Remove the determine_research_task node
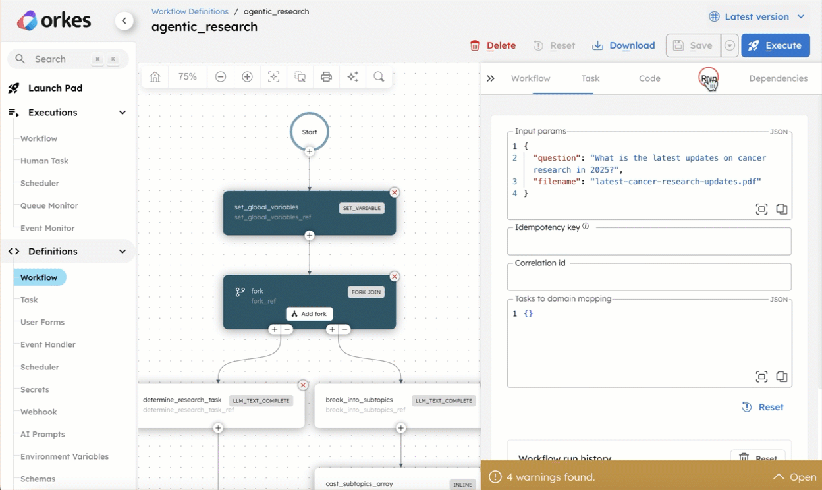822x490 pixels. (303, 385)
